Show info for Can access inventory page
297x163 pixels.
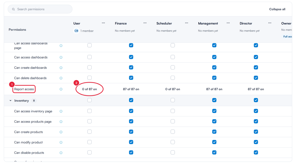(61, 111)
